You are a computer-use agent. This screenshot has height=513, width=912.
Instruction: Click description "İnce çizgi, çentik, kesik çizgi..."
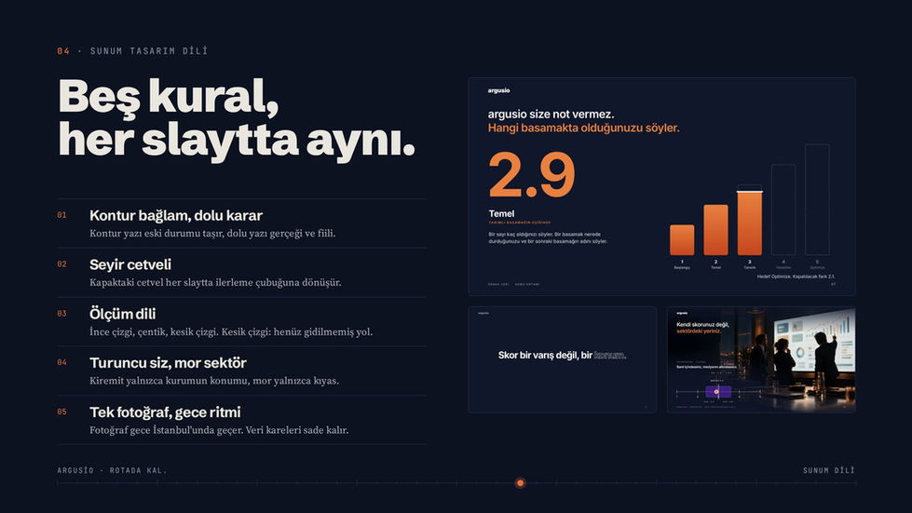(231, 331)
